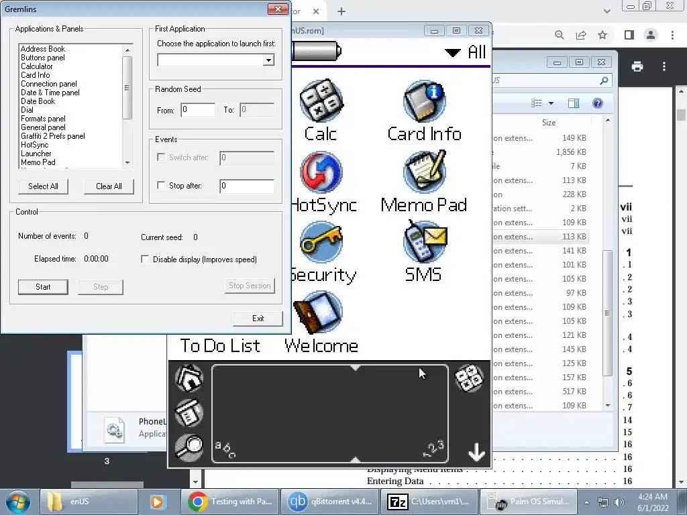Viewport: 687px width, 515px height.
Task: Select Graffiti 2 Prefs panel entry
Action: coord(53,136)
